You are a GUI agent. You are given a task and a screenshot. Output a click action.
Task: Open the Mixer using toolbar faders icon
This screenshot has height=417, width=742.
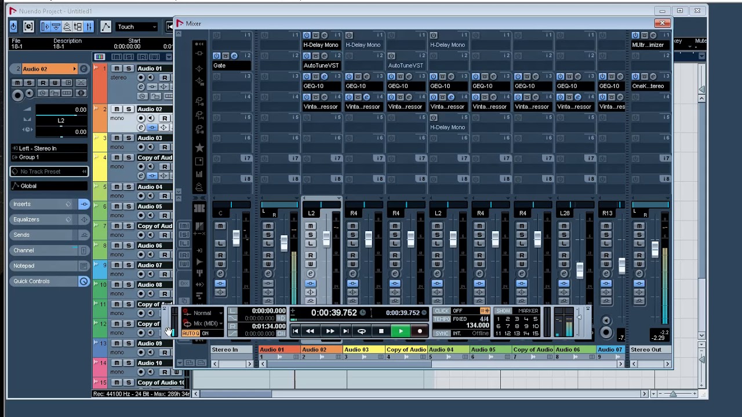click(x=89, y=27)
